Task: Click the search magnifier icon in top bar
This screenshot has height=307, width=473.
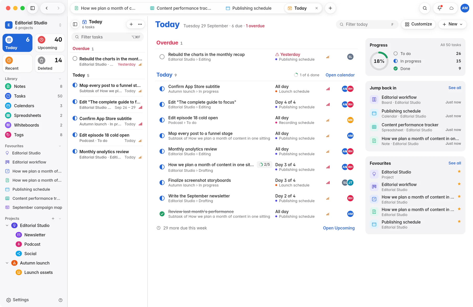Action: 425,8
